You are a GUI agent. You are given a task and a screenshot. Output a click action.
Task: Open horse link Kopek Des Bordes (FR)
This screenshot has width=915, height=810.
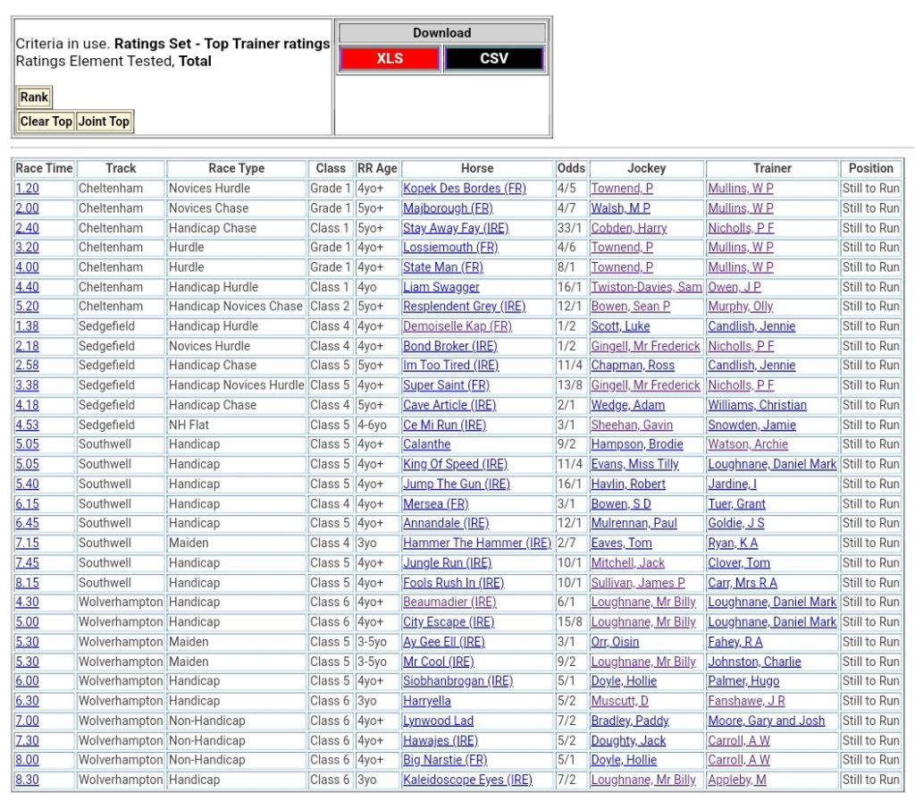point(464,189)
